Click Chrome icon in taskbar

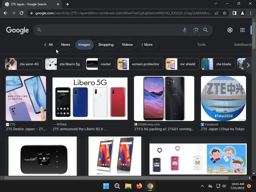150,186
